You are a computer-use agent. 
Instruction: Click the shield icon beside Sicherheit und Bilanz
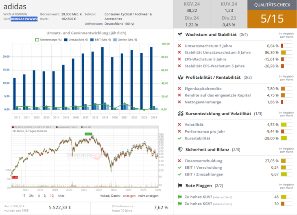click(x=180, y=149)
